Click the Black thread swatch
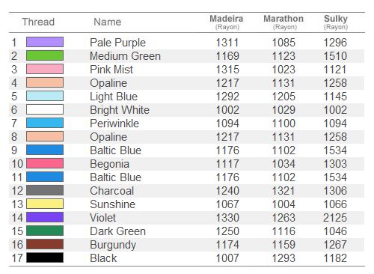374x274 pixels. pyautogui.click(x=45, y=258)
